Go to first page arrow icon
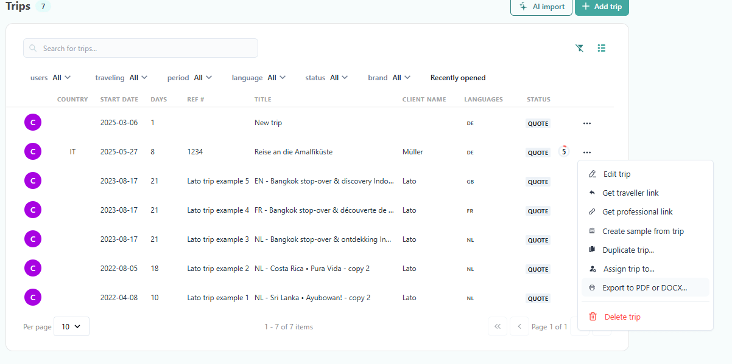This screenshot has height=364, width=732. (497, 326)
